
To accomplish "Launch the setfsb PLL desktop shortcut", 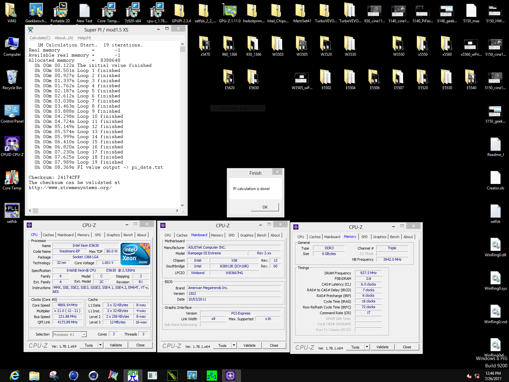I will click(12, 213).
